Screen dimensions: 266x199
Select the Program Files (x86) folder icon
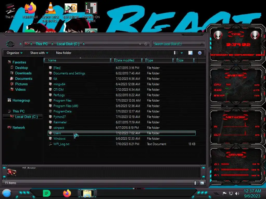pos(50,106)
